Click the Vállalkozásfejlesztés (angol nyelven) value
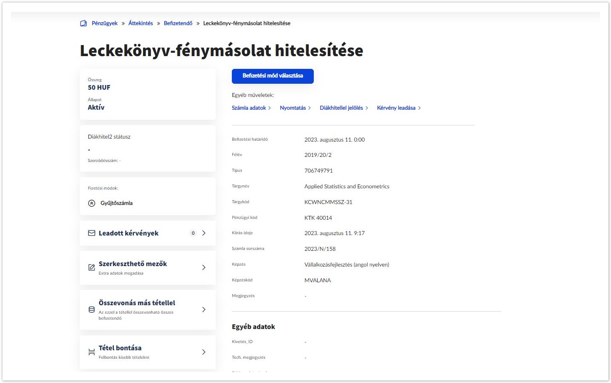Screen dimensions: 611x383 [346, 264]
